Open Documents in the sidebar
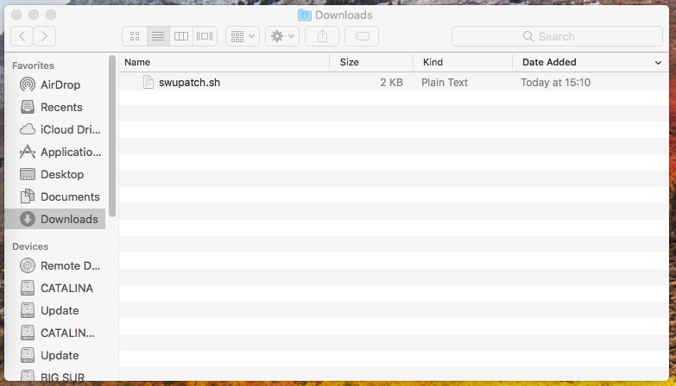Screen dimensions: 676x386 pyautogui.click(x=55, y=196)
